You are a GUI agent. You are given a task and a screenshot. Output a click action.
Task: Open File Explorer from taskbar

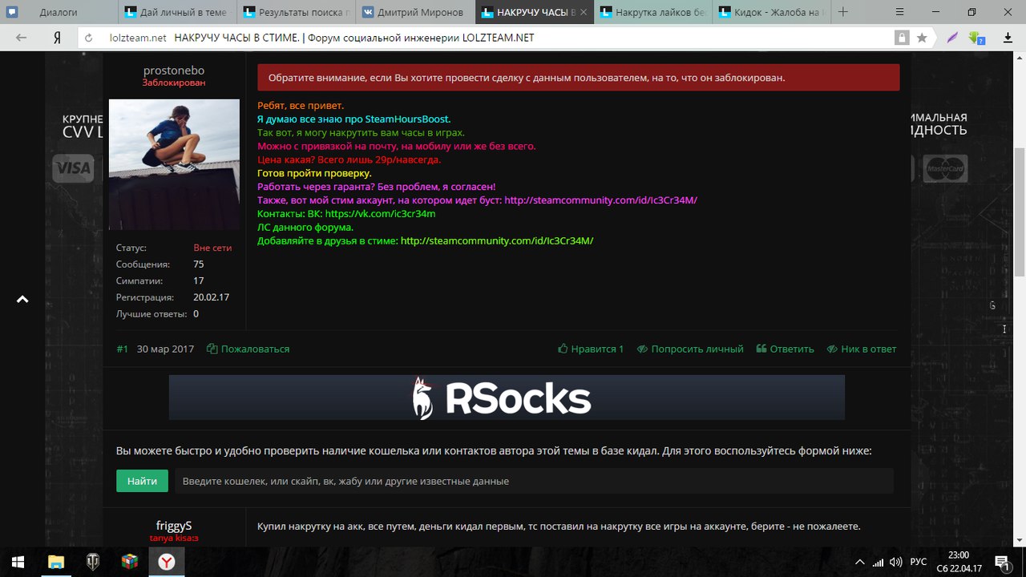[55, 562]
